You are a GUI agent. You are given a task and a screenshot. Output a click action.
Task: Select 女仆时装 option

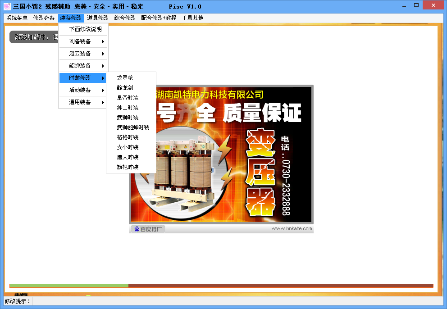pyautogui.click(x=131, y=147)
